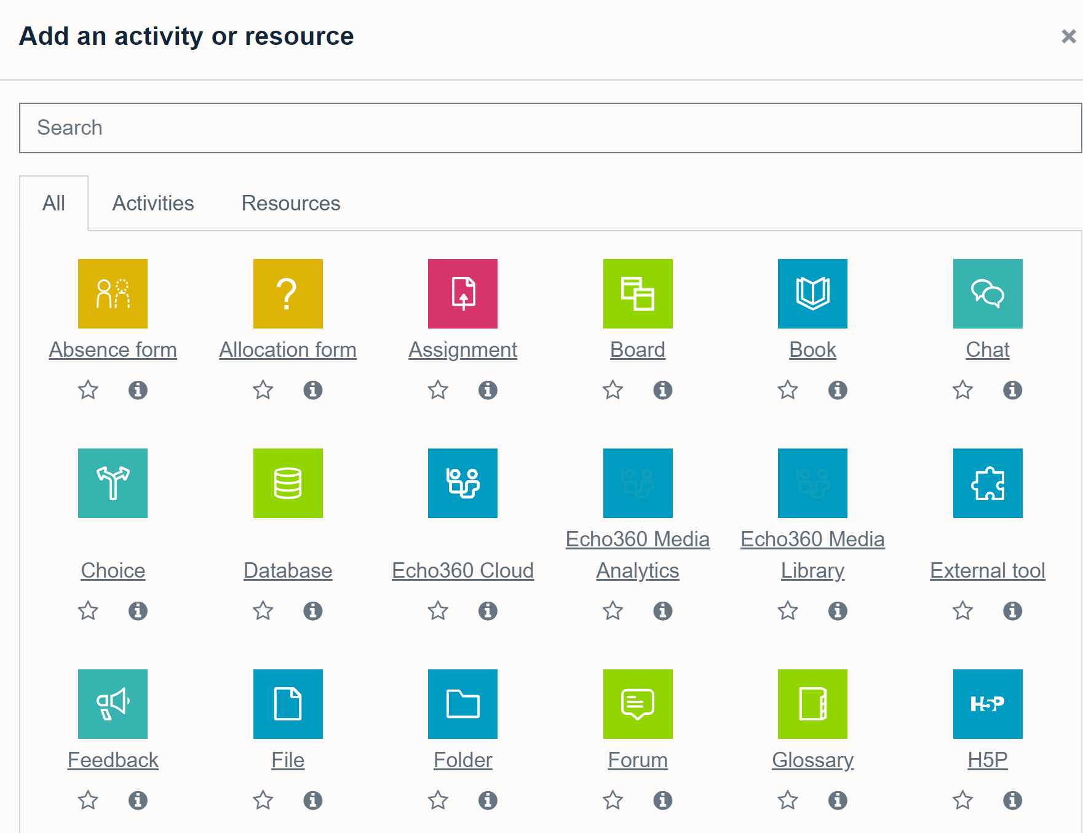The width and height of the screenshot is (1083, 833).
Task: Star the Absence form activity
Action: point(88,389)
